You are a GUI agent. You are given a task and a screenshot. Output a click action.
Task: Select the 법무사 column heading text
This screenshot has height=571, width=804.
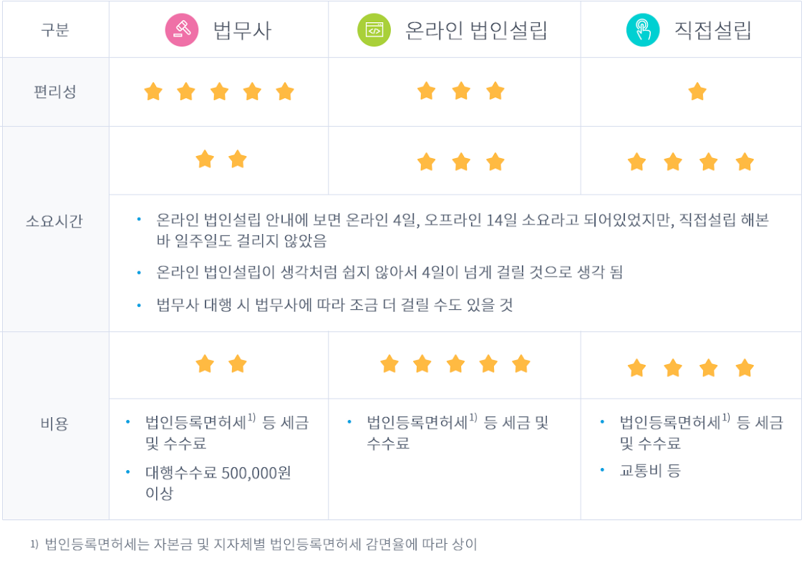tap(242, 30)
